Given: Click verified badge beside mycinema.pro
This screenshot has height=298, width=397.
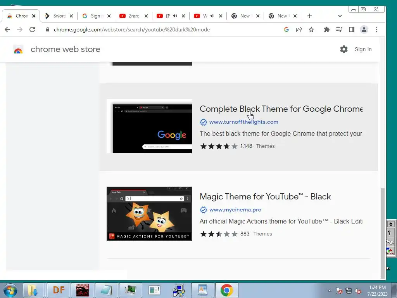Looking at the screenshot, I should [x=203, y=210].
